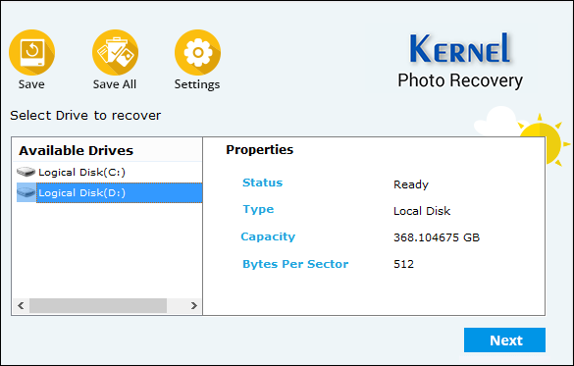Click the '512' bytes per sector value

403,264
